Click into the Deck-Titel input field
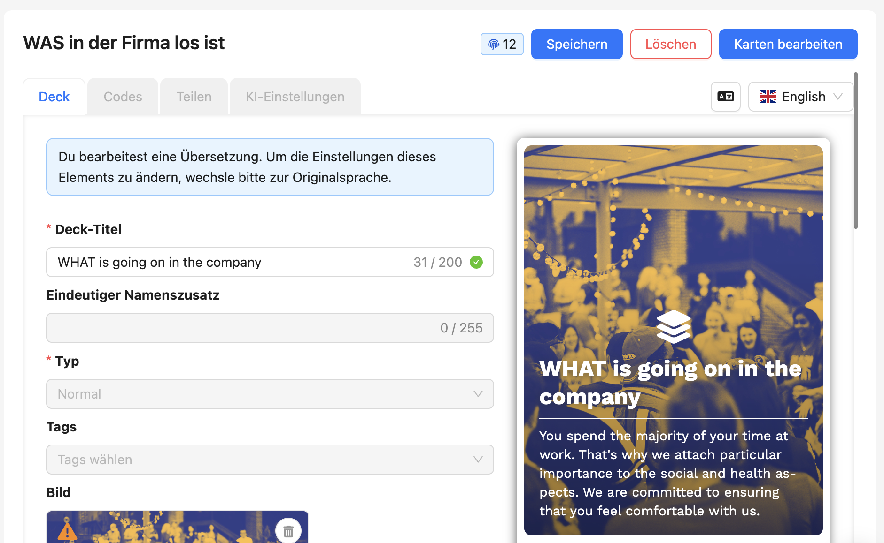Image resolution: width=884 pixels, height=543 pixels. coord(270,262)
